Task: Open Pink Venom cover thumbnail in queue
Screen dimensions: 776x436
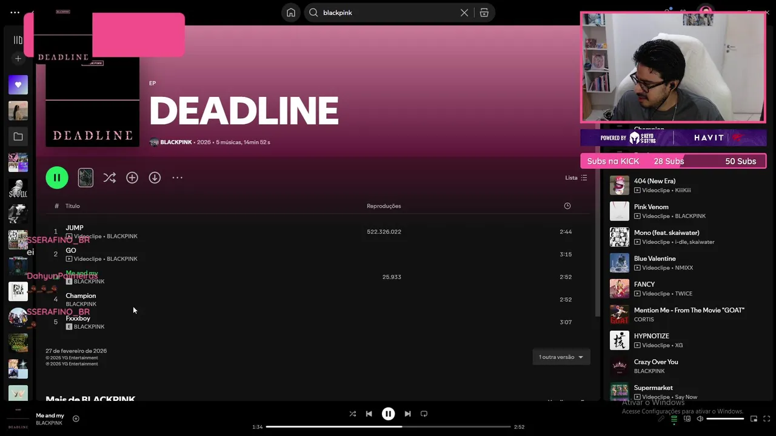Action: point(620,211)
